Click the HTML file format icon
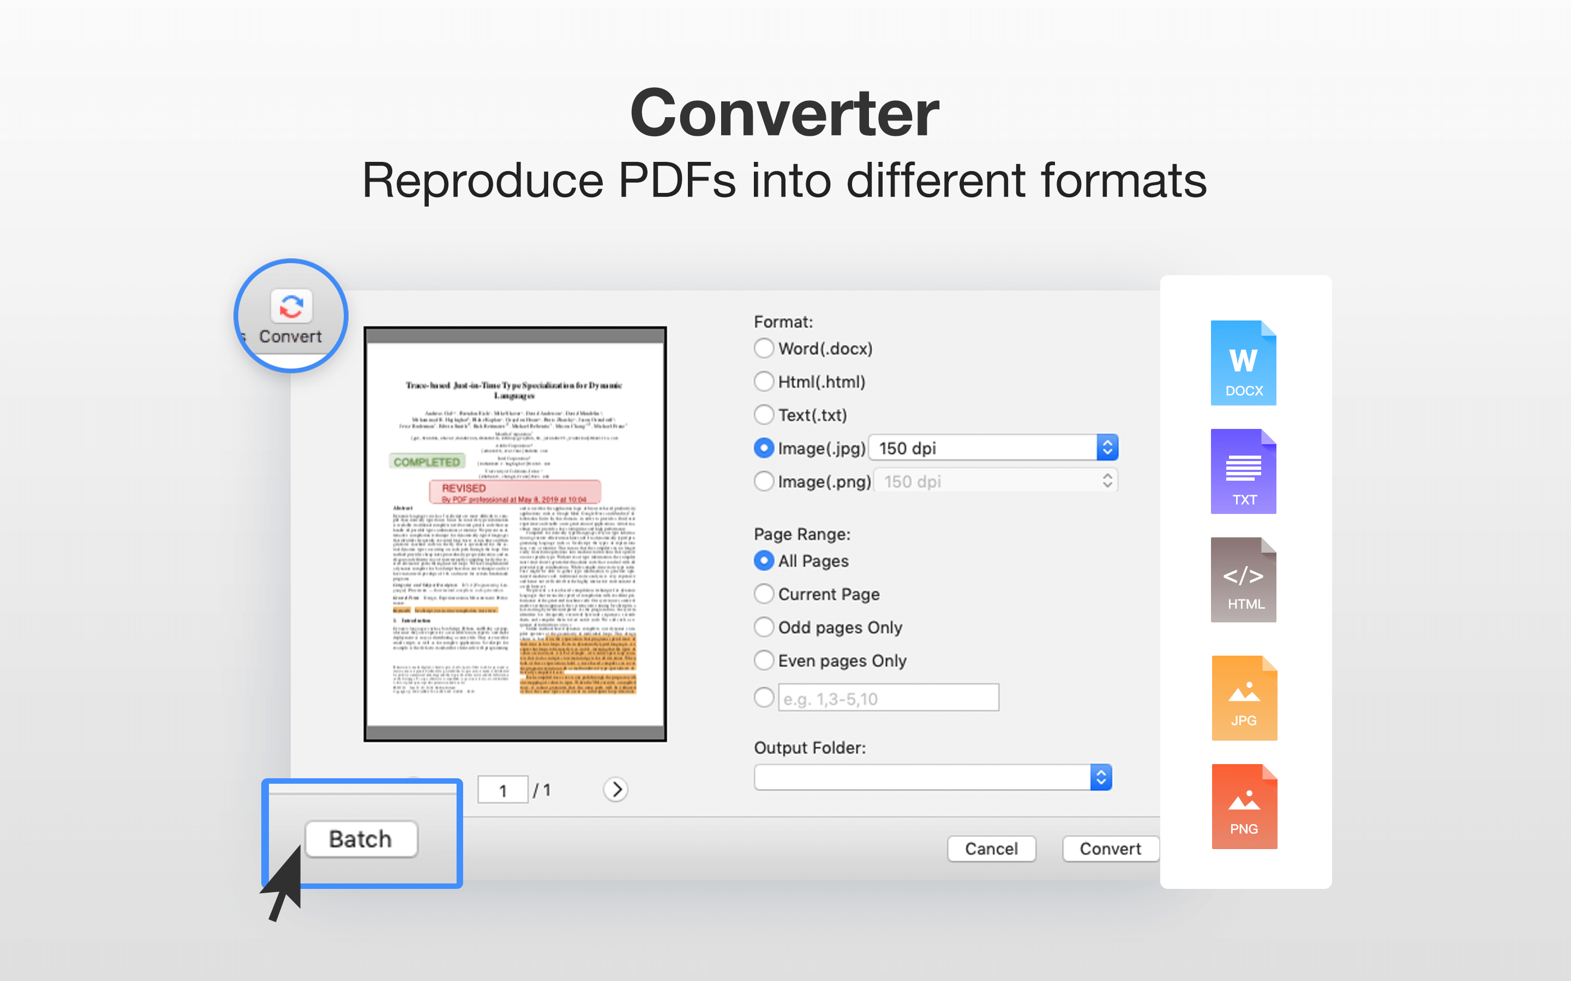The width and height of the screenshot is (1571, 981). [1243, 579]
